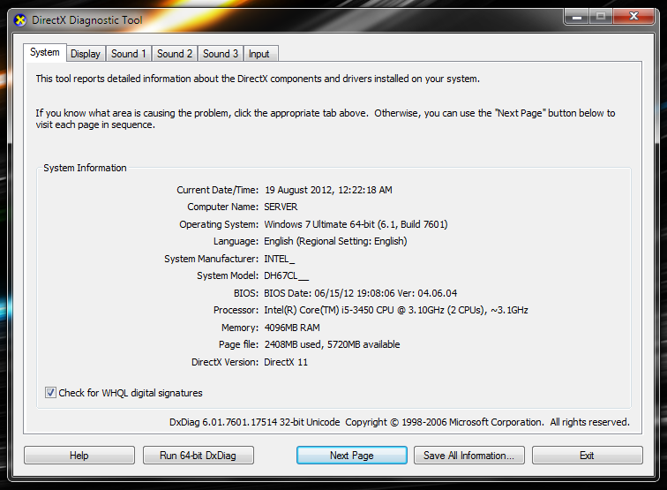The width and height of the screenshot is (667, 490).
Task: Click 'This tool reports detailed information' intro sentence
Action: 258,79
